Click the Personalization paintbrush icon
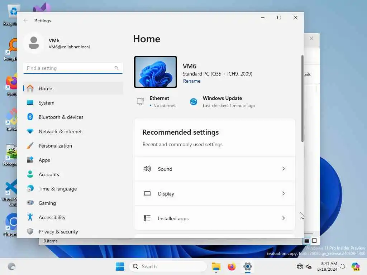Viewport: 367px width, 275px height. [x=30, y=146]
